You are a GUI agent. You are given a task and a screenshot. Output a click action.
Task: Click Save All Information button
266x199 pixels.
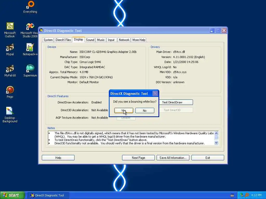pos(173,158)
